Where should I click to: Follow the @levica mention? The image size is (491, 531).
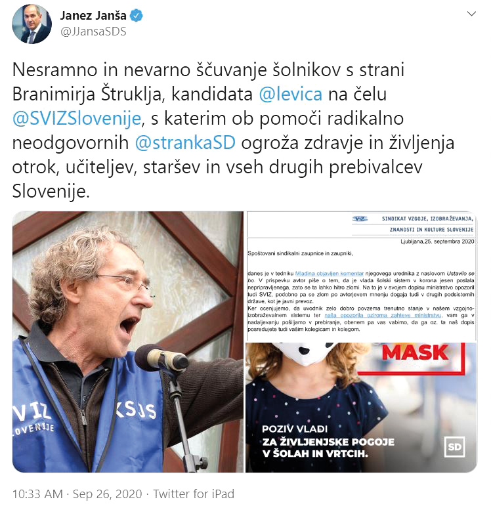coord(290,94)
